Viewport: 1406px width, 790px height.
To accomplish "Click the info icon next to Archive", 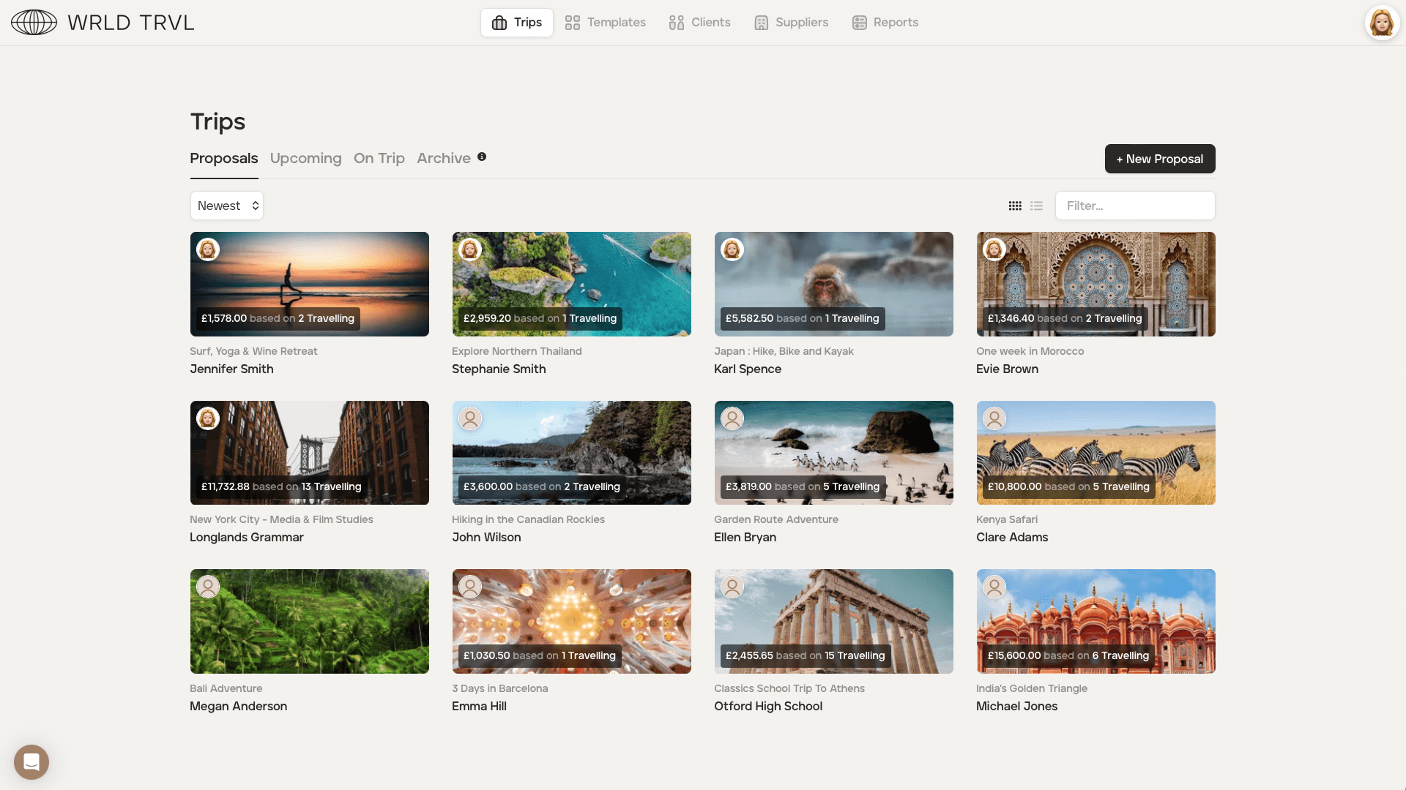I will point(482,157).
